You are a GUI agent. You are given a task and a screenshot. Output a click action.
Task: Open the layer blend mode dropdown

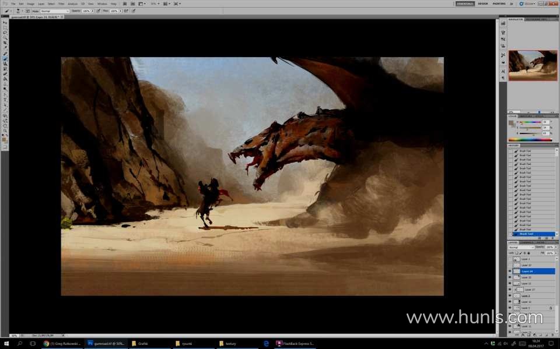pyautogui.click(x=520, y=247)
